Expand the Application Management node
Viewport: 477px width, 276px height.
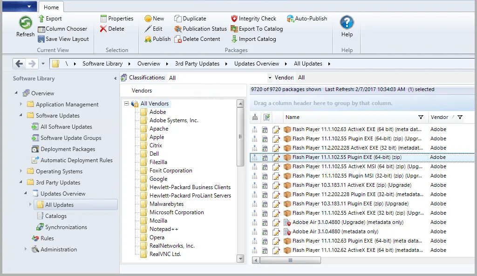pyautogui.click(x=20, y=104)
